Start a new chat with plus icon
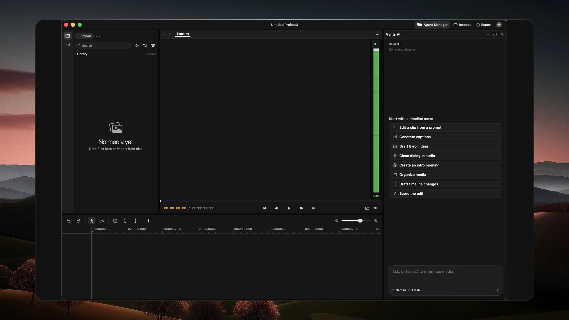Viewport: 569px width, 320px height. (488, 34)
